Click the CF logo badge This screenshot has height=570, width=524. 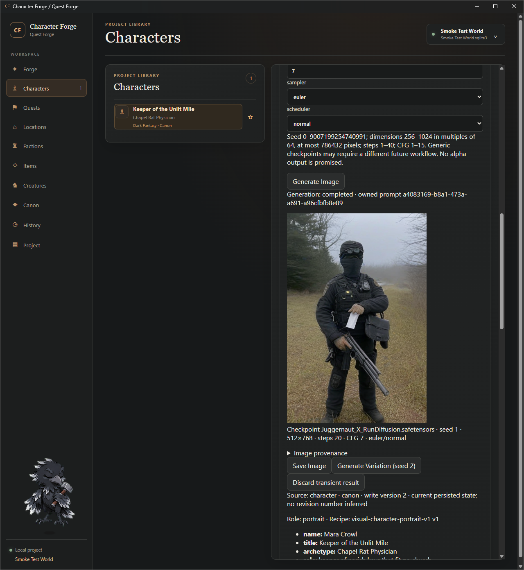click(x=18, y=30)
